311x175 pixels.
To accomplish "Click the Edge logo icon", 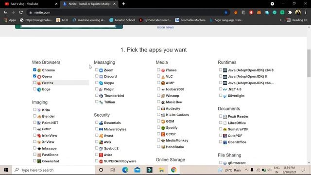I will [39, 89].
